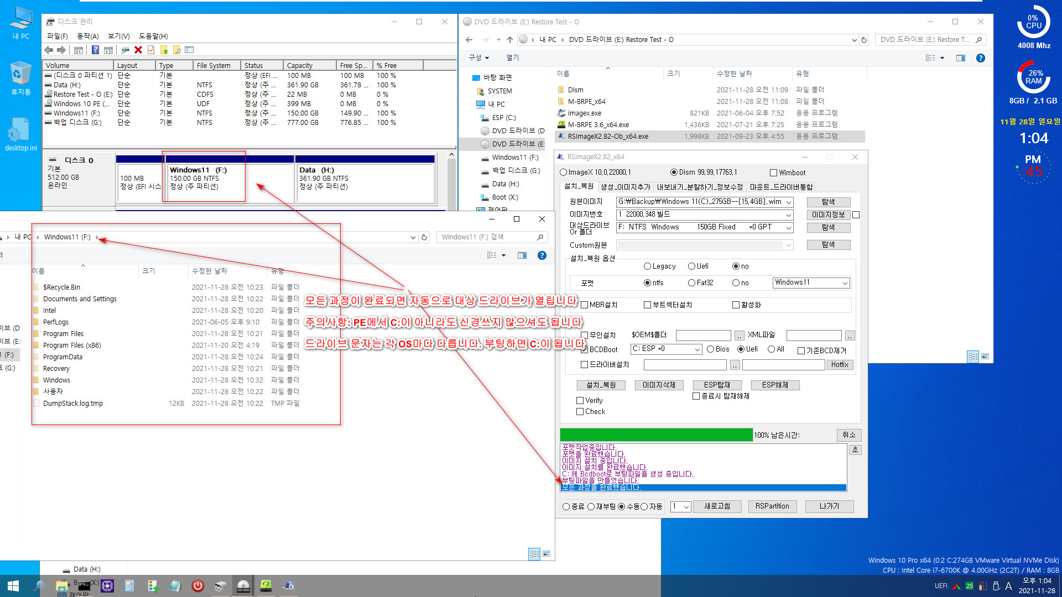The height and width of the screenshot is (597, 1062).
Task: Launch the CPU chip utility on taskbar
Action: 107,586
